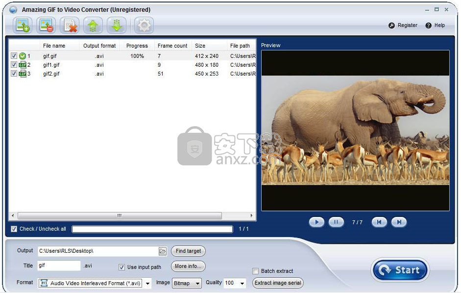Click the Add GIF file toolbar icon
This screenshot has width=461, height=293.
pos(23,26)
